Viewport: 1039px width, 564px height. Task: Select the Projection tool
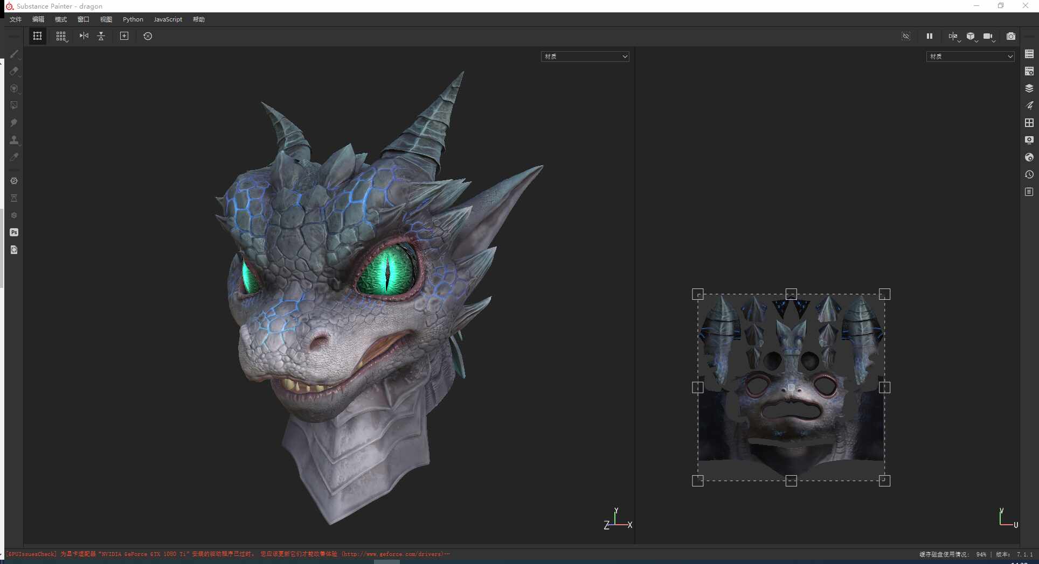click(x=15, y=89)
